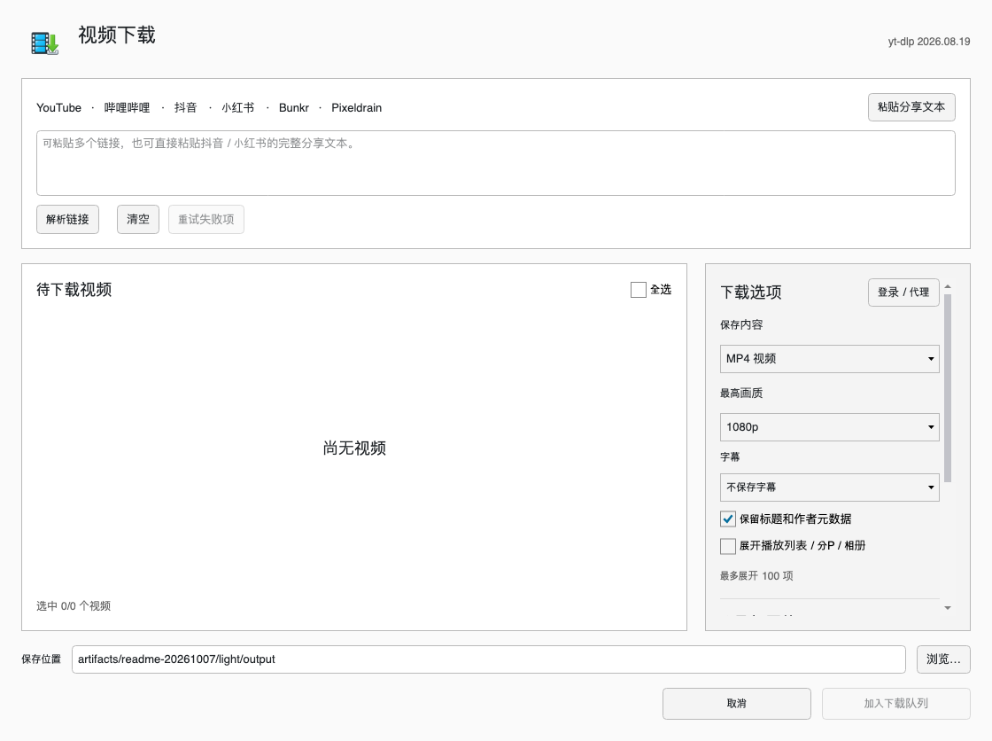Click the 抖音 site label
992x741 pixels.
click(x=185, y=107)
